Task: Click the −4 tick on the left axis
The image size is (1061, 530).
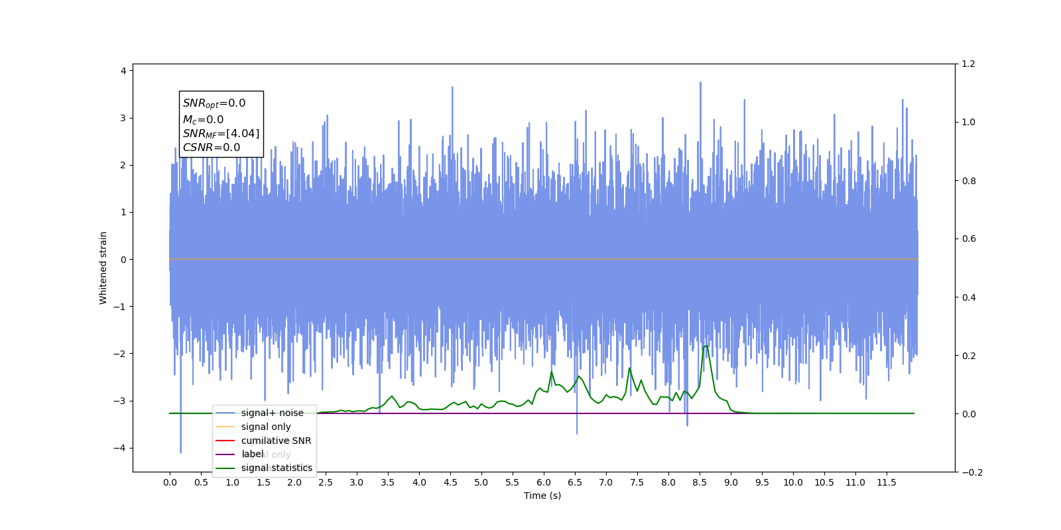Action: pyautogui.click(x=121, y=448)
